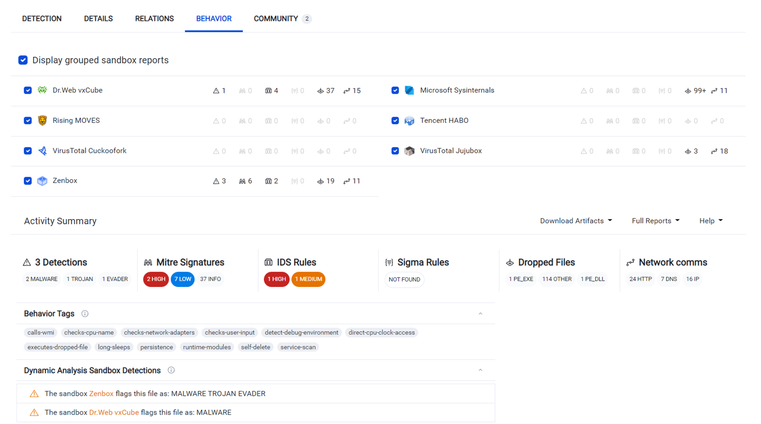Switch to the Relations tab
Viewport: 761px width, 424px height.
[154, 18]
